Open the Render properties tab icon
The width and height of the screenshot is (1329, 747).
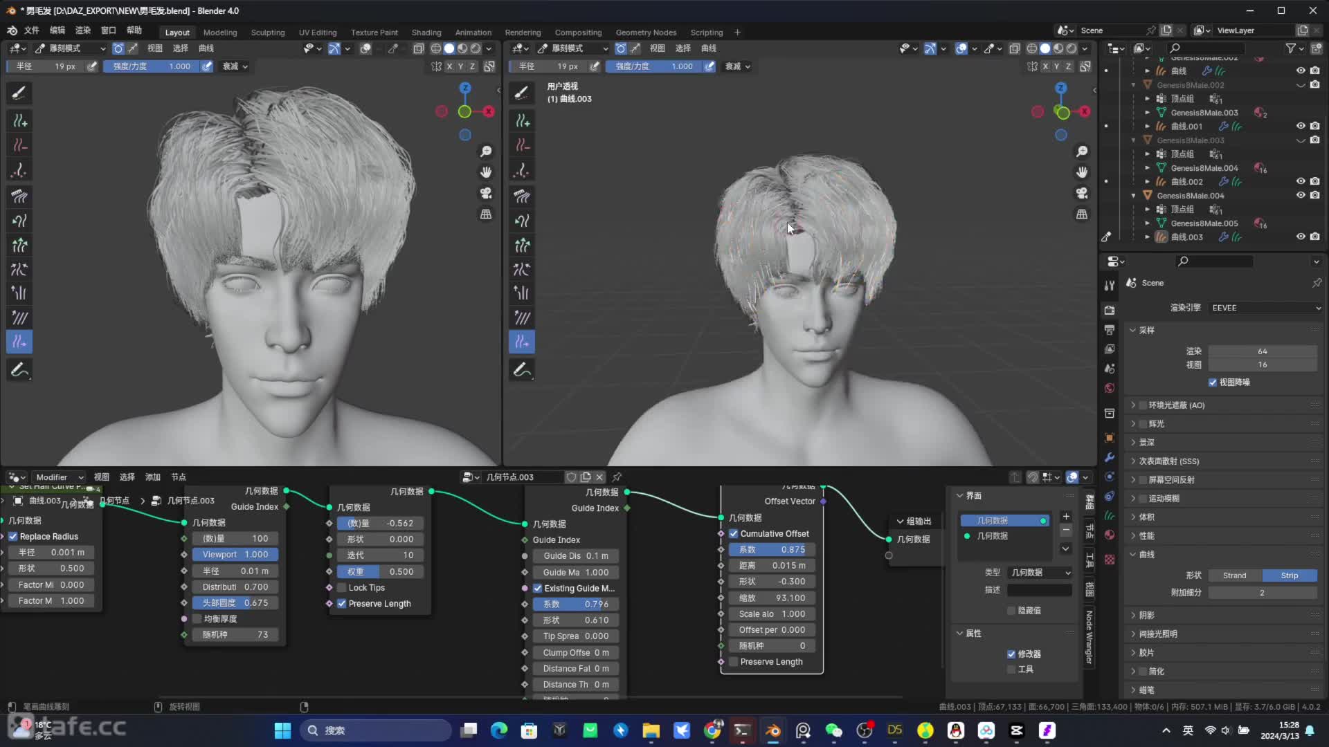click(1110, 310)
